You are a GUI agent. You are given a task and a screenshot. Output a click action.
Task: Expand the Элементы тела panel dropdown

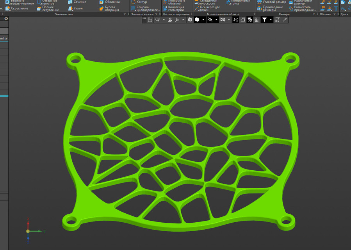click(124, 14)
